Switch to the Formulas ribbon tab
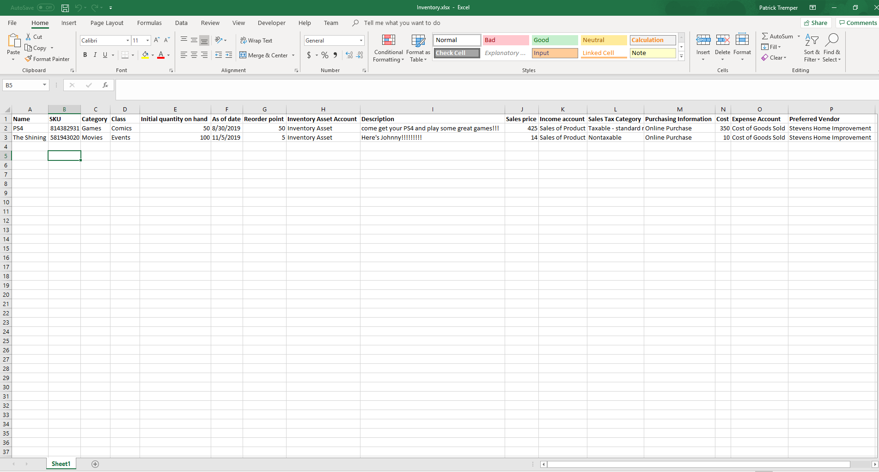This screenshot has width=879, height=472. click(x=149, y=23)
